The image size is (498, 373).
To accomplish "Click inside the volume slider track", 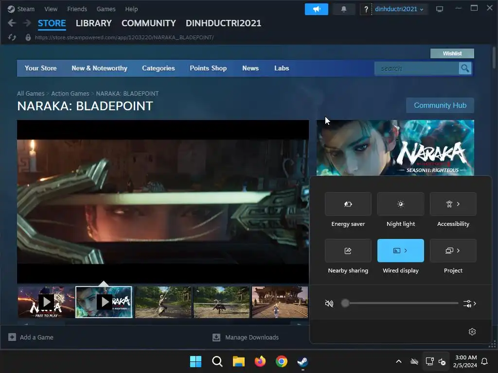I will 402,303.
